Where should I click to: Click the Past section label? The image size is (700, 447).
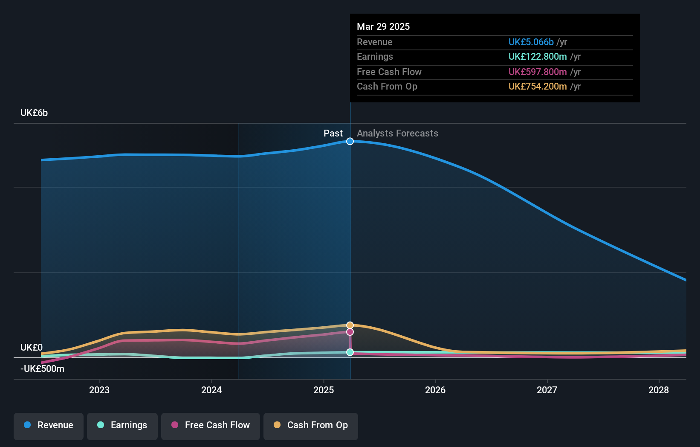(333, 134)
